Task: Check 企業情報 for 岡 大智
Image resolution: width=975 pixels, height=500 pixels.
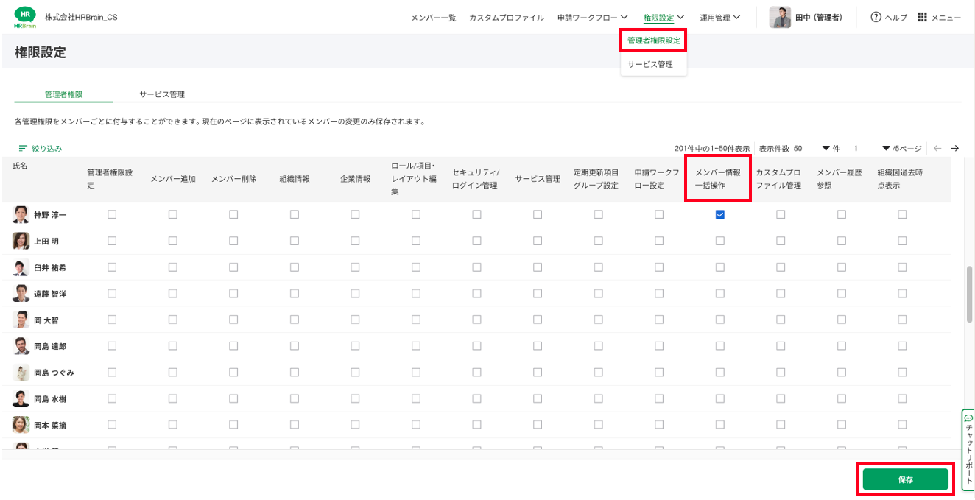Action: (355, 320)
